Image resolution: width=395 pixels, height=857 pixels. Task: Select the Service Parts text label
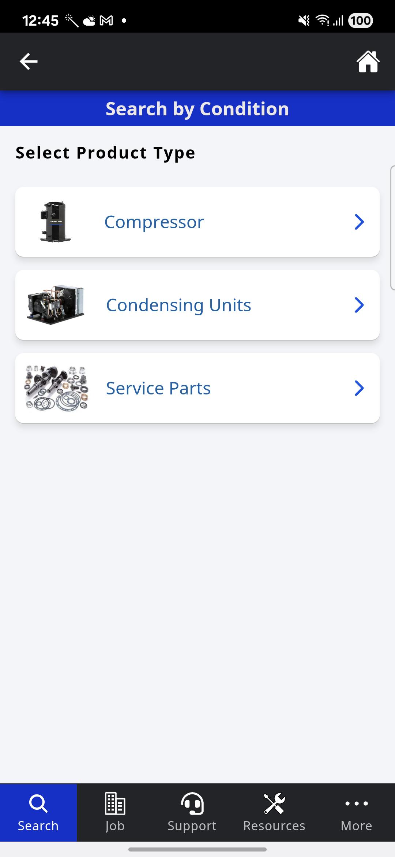coord(158,388)
